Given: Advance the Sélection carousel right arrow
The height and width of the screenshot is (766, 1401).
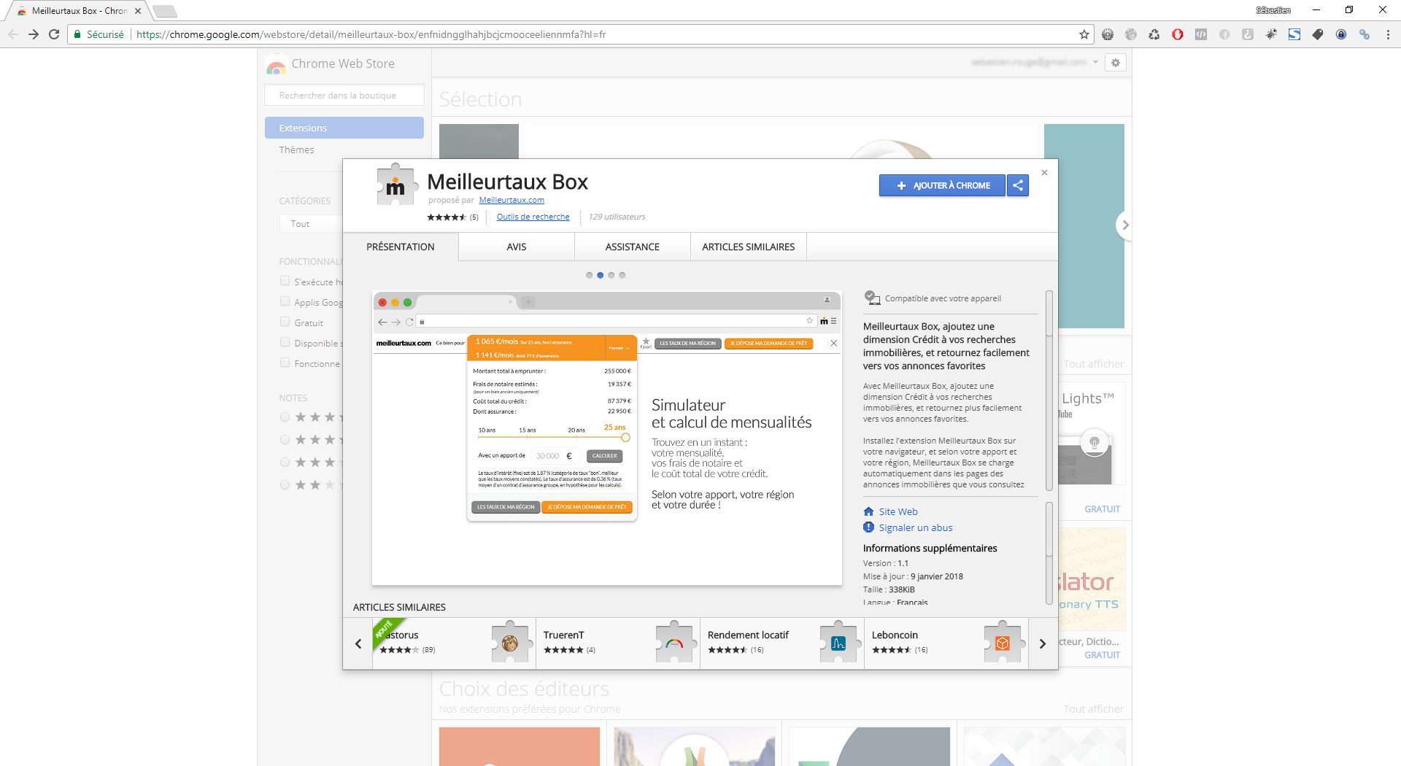Looking at the screenshot, I should (x=1124, y=225).
